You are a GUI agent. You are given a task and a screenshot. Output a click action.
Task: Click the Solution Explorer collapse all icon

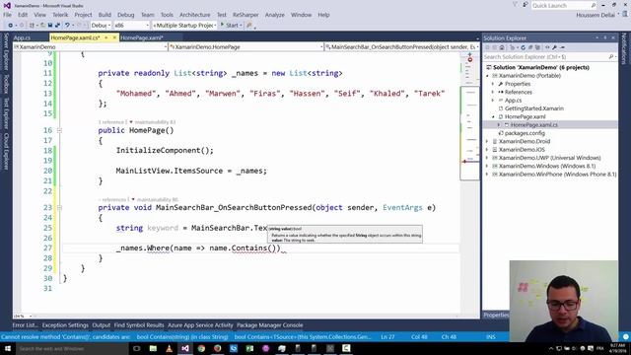point(530,47)
